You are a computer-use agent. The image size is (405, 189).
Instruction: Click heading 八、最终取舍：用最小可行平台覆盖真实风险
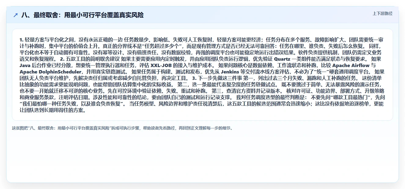pyautogui.click(x=83, y=15)
